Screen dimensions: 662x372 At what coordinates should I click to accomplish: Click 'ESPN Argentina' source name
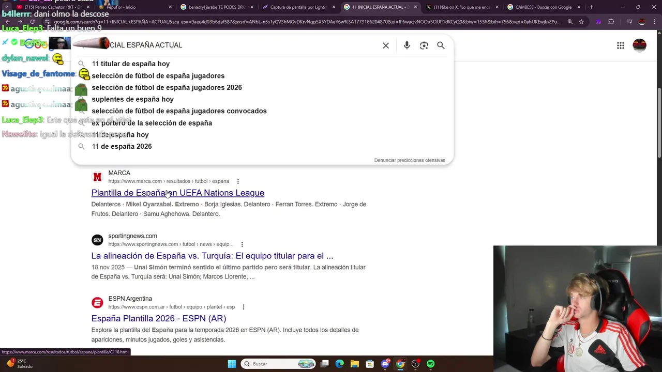point(130,299)
